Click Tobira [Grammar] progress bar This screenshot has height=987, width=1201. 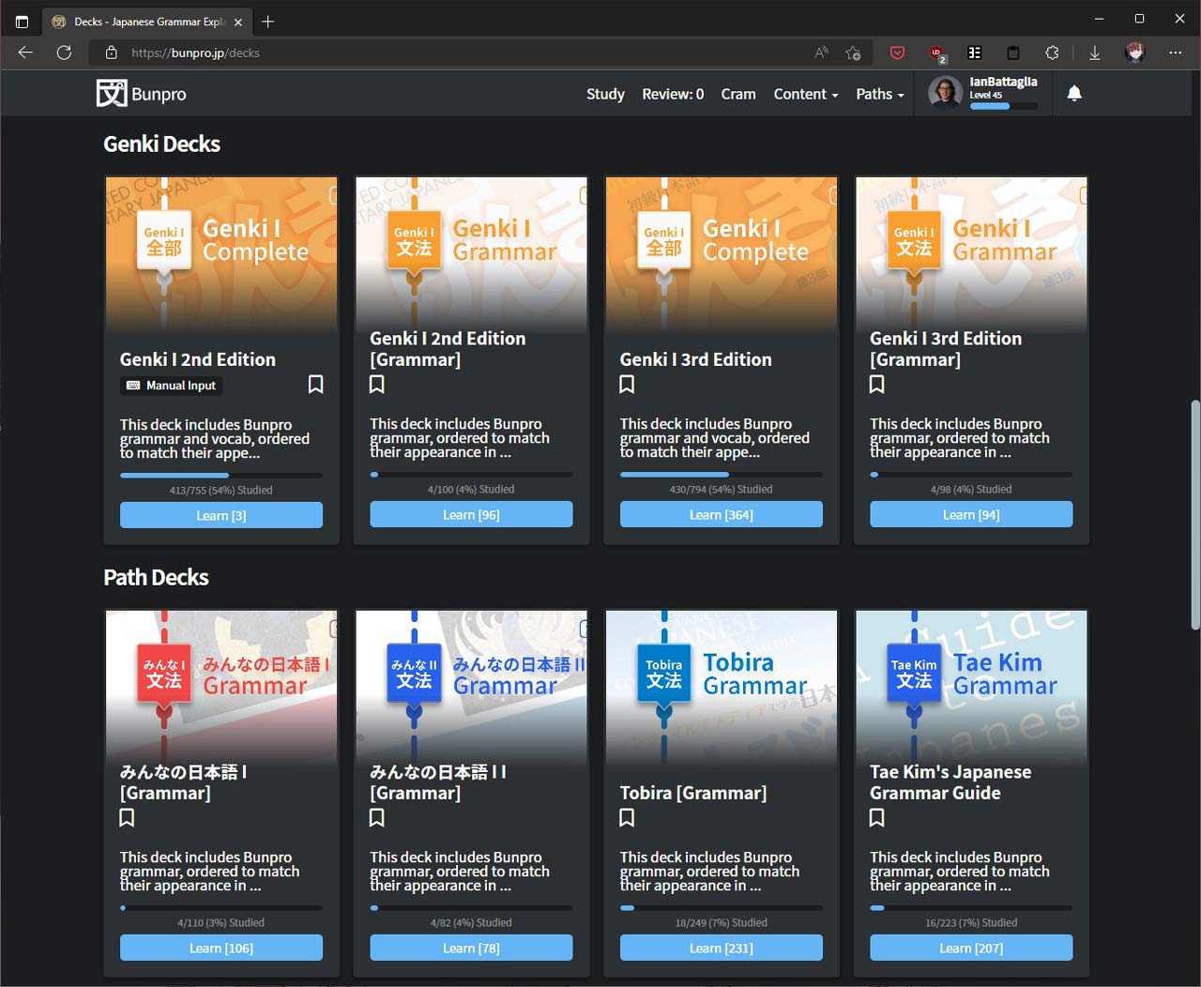pyautogui.click(x=722, y=908)
